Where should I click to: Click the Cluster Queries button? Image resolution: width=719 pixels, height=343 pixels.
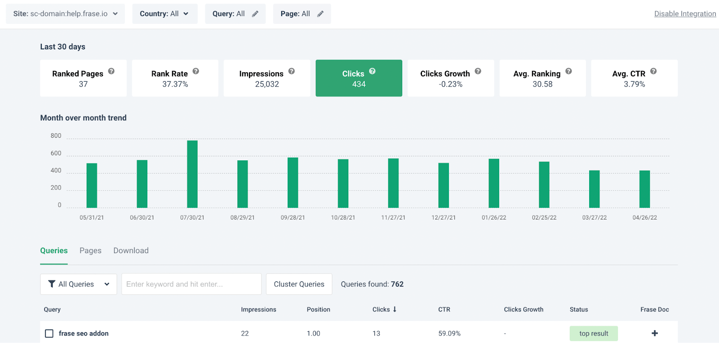point(299,284)
